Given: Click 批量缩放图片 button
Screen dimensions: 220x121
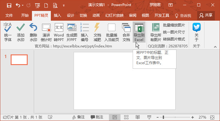Looking at the screenshot, I should click(174, 25).
